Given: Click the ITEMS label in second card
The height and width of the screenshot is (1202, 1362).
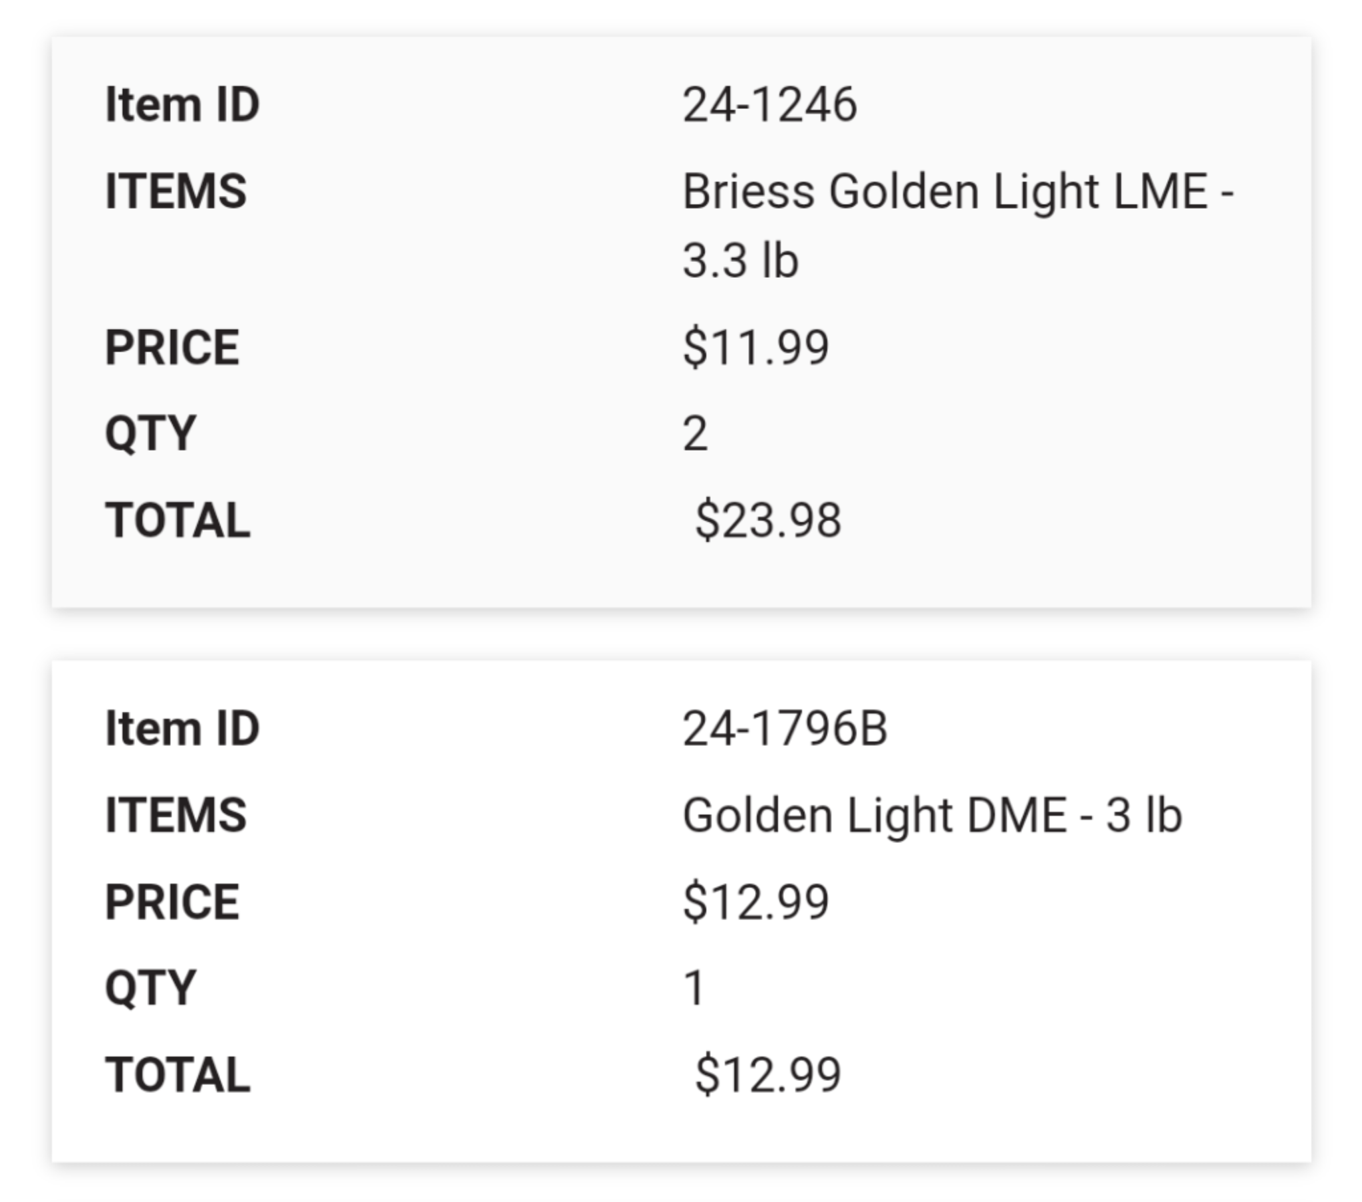Looking at the screenshot, I should tap(176, 815).
